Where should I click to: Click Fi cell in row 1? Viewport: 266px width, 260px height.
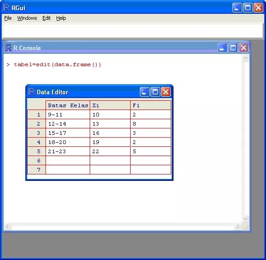[x=151, y=115]
